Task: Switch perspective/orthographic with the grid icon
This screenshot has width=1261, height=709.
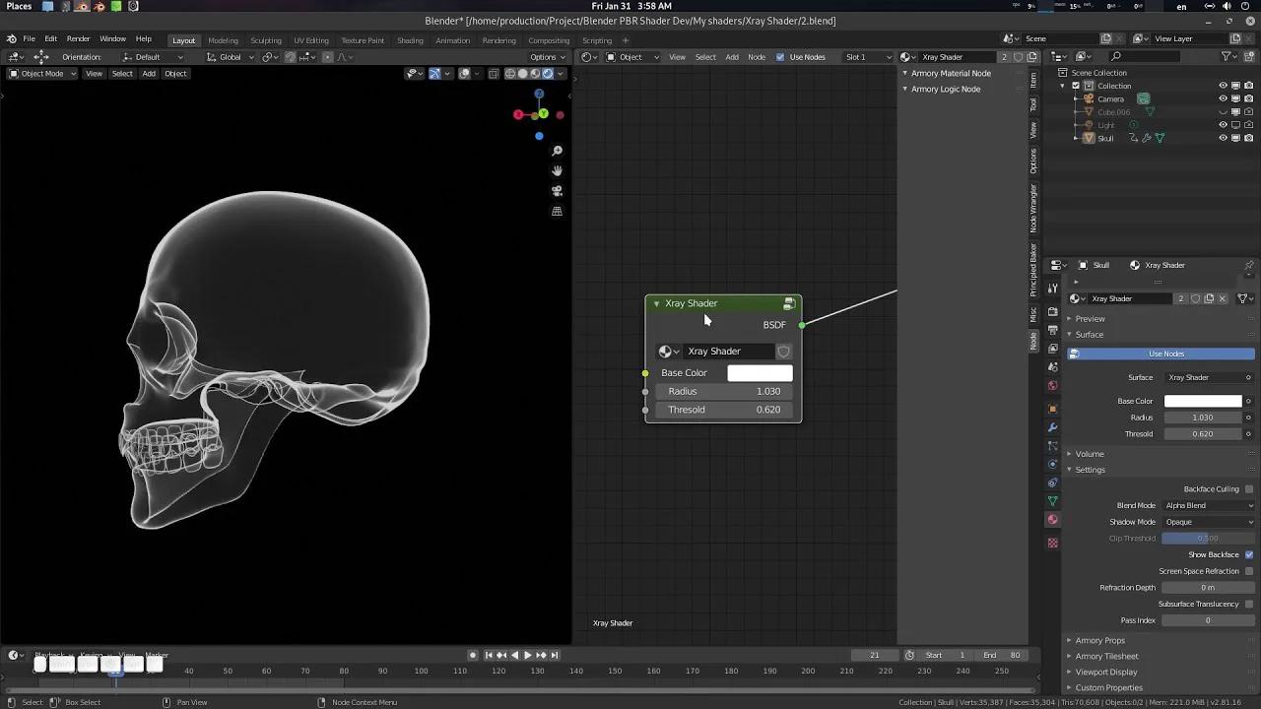Action: point(557,211)
